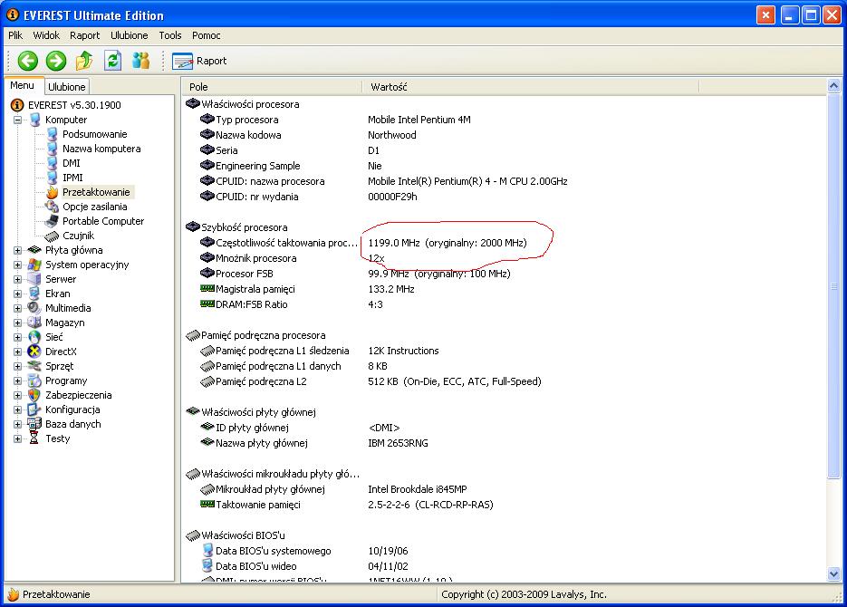Viewport: 847px width, 607px height.
Task: Click the Pole column header
Action: (x=198, y=87)
